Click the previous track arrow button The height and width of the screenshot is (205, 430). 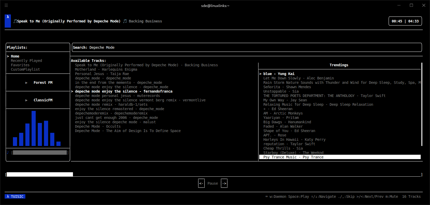[201, 183]
